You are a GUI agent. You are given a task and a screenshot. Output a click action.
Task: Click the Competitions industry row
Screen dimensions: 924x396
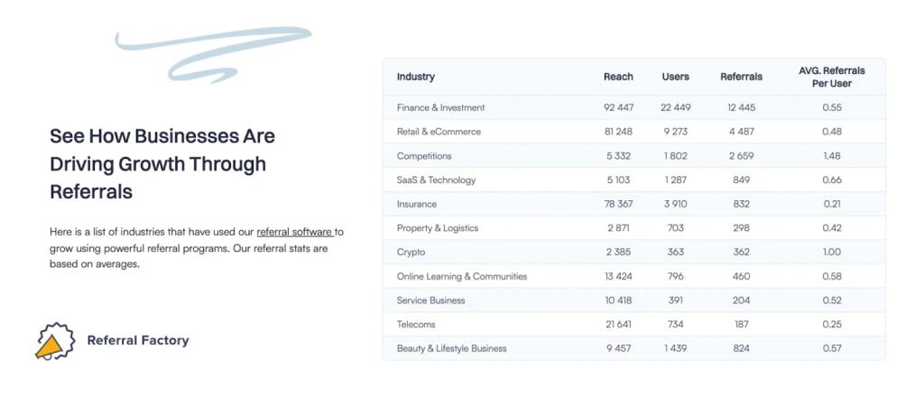[634, 156]
